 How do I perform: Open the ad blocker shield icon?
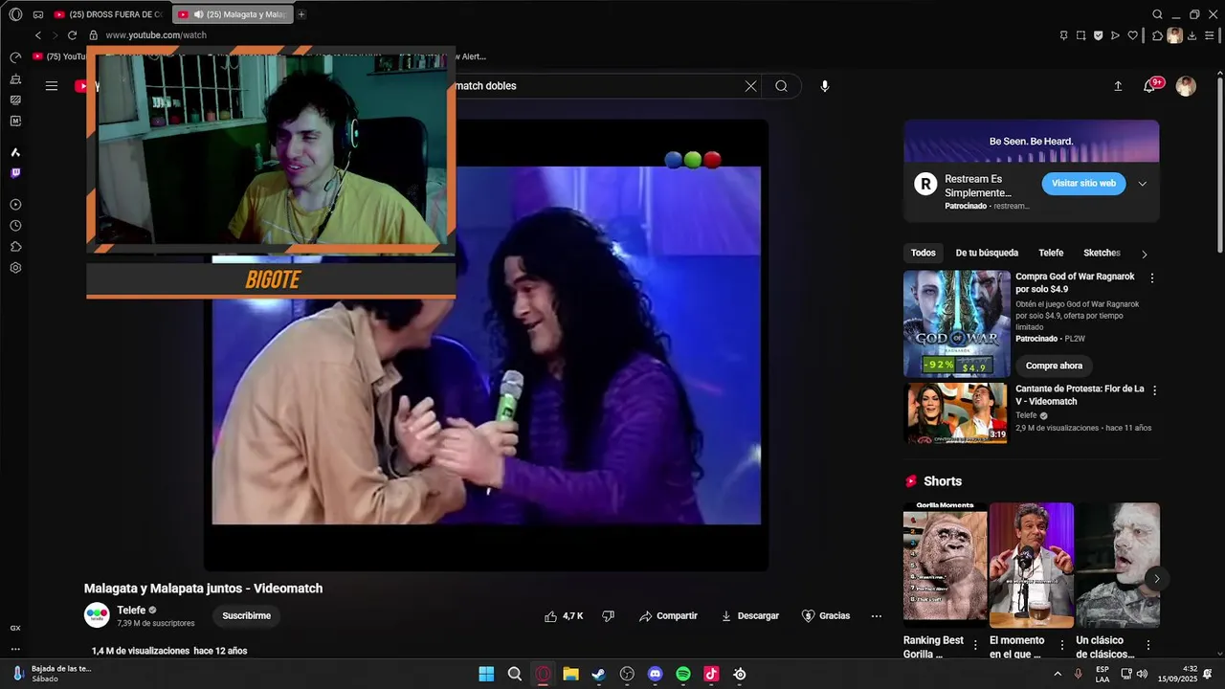pyautogui.click(x=1098, y=35)
